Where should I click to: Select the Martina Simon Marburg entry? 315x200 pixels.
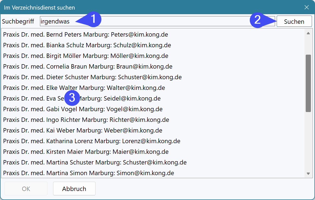88,173
